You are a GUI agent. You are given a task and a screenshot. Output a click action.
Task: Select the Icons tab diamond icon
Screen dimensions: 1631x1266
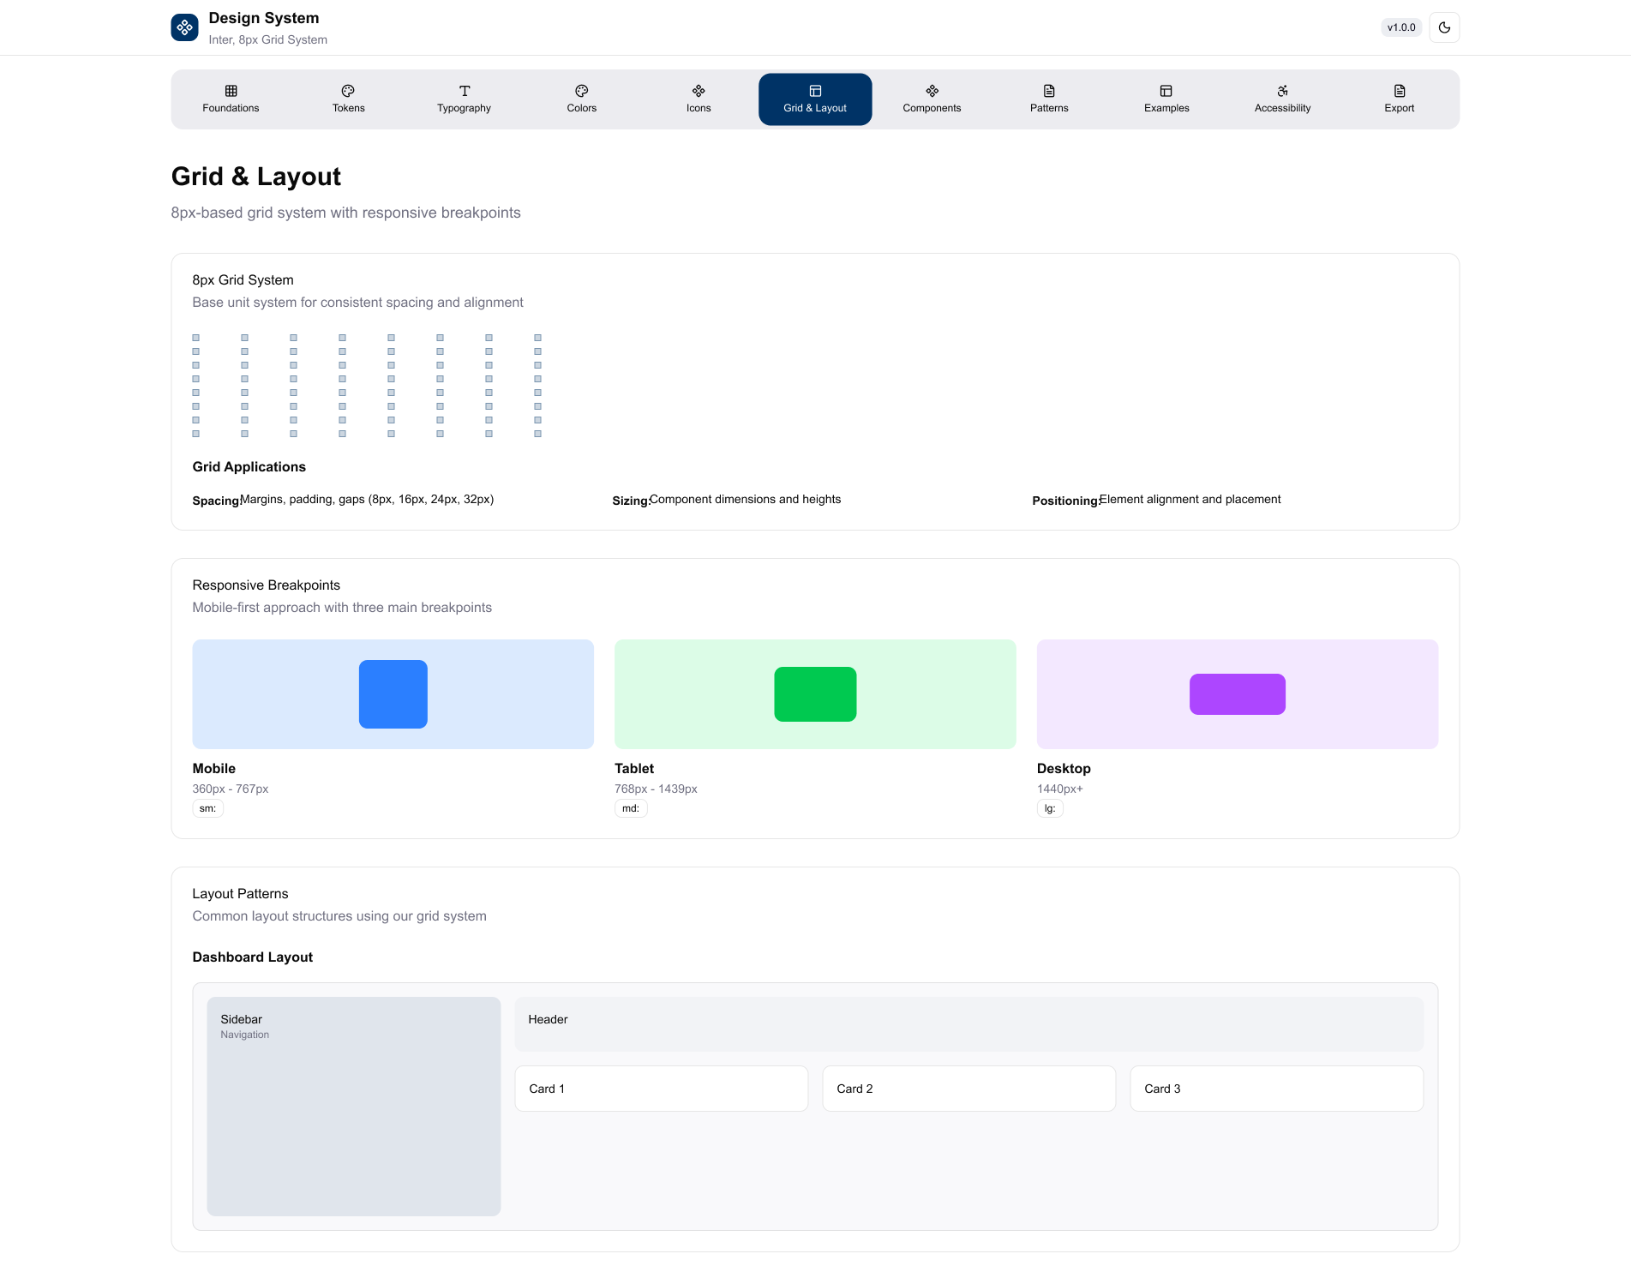(699, 91)
